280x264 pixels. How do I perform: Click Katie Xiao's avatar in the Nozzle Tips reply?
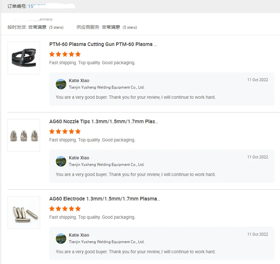(61, 161)
